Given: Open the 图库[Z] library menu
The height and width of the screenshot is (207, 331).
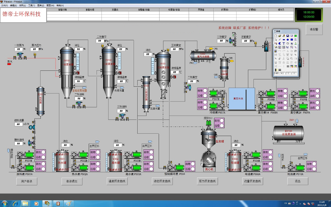Looking at the screenshot, I should pos(41,5).
